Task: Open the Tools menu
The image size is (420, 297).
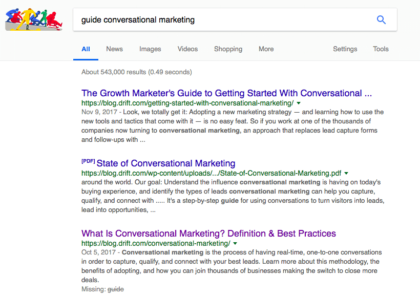Action: point(381,49)
